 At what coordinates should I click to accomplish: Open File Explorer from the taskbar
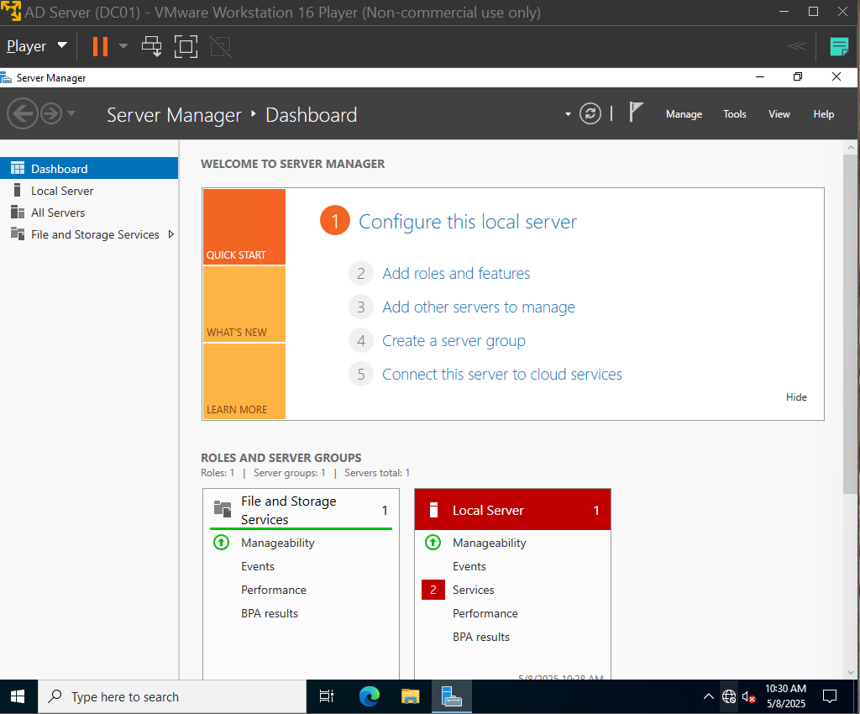[410, 696]
